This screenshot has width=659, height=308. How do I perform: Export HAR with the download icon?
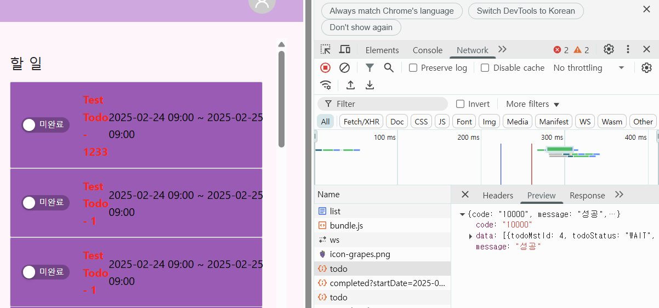click(370, 85)
